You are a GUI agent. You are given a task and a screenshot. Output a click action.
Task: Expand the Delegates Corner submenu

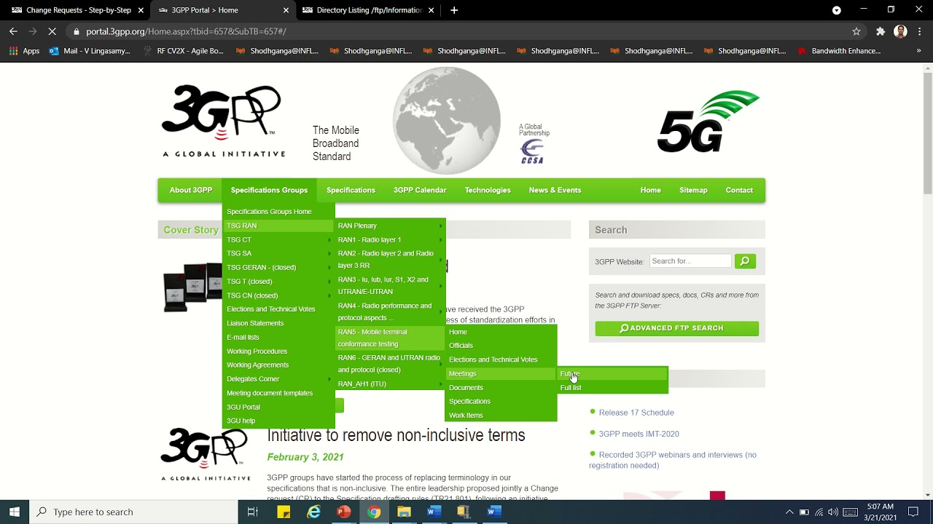(x=278, y=379)
